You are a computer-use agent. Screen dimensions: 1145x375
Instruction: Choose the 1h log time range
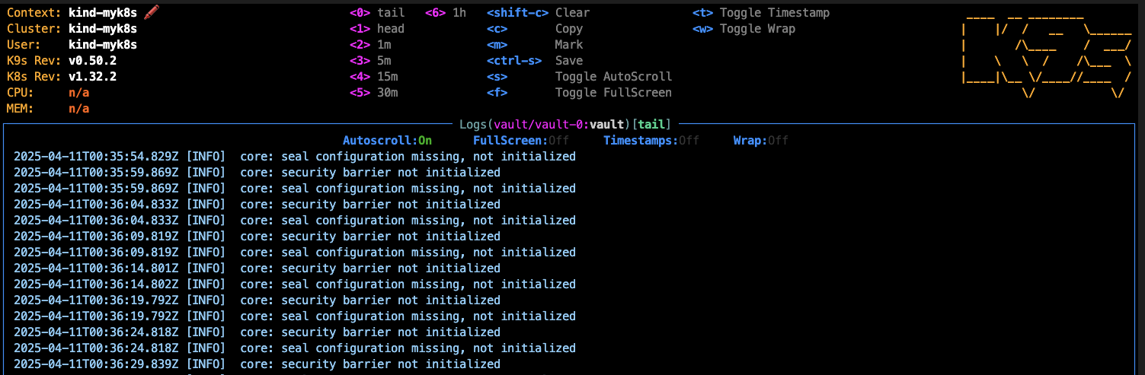click(446, 13)
